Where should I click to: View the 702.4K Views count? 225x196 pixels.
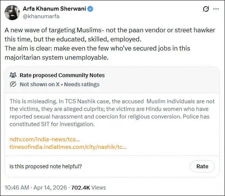[x=89, y=188]
